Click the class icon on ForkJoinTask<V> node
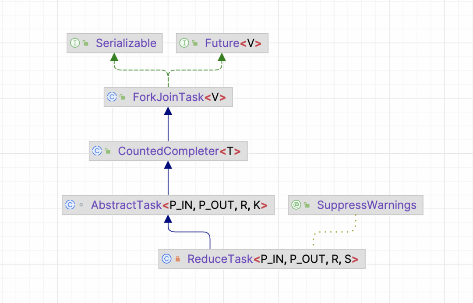The width and height of the screenshot is (473, 303). pos(112,97)
